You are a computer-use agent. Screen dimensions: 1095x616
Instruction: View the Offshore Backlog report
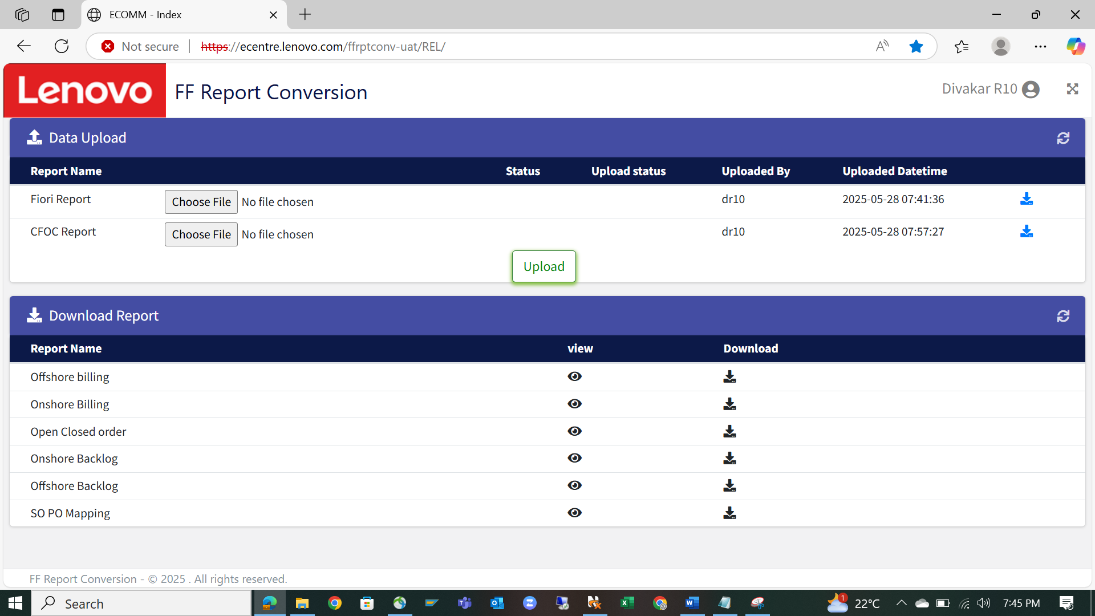point(574,485)
